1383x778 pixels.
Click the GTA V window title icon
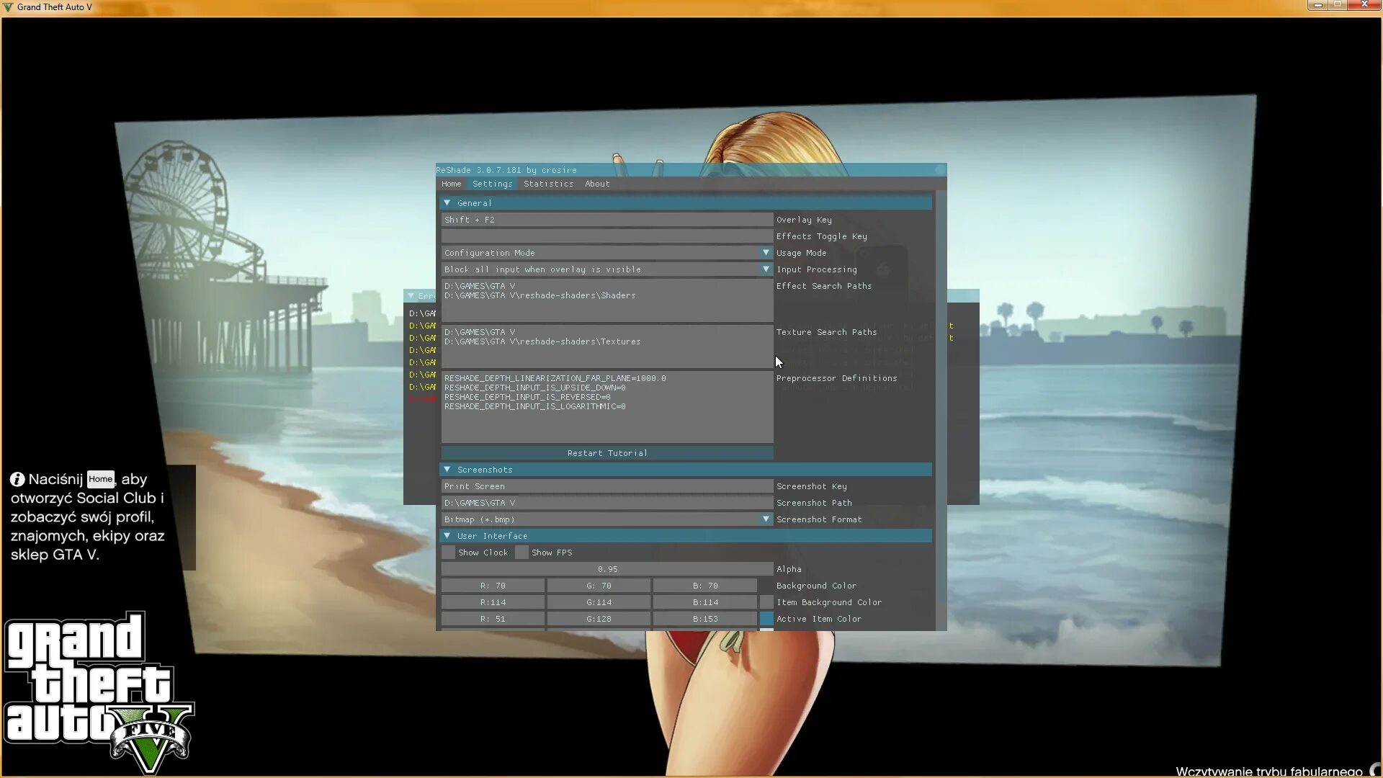pyautogui.click(x=8, y=7)
